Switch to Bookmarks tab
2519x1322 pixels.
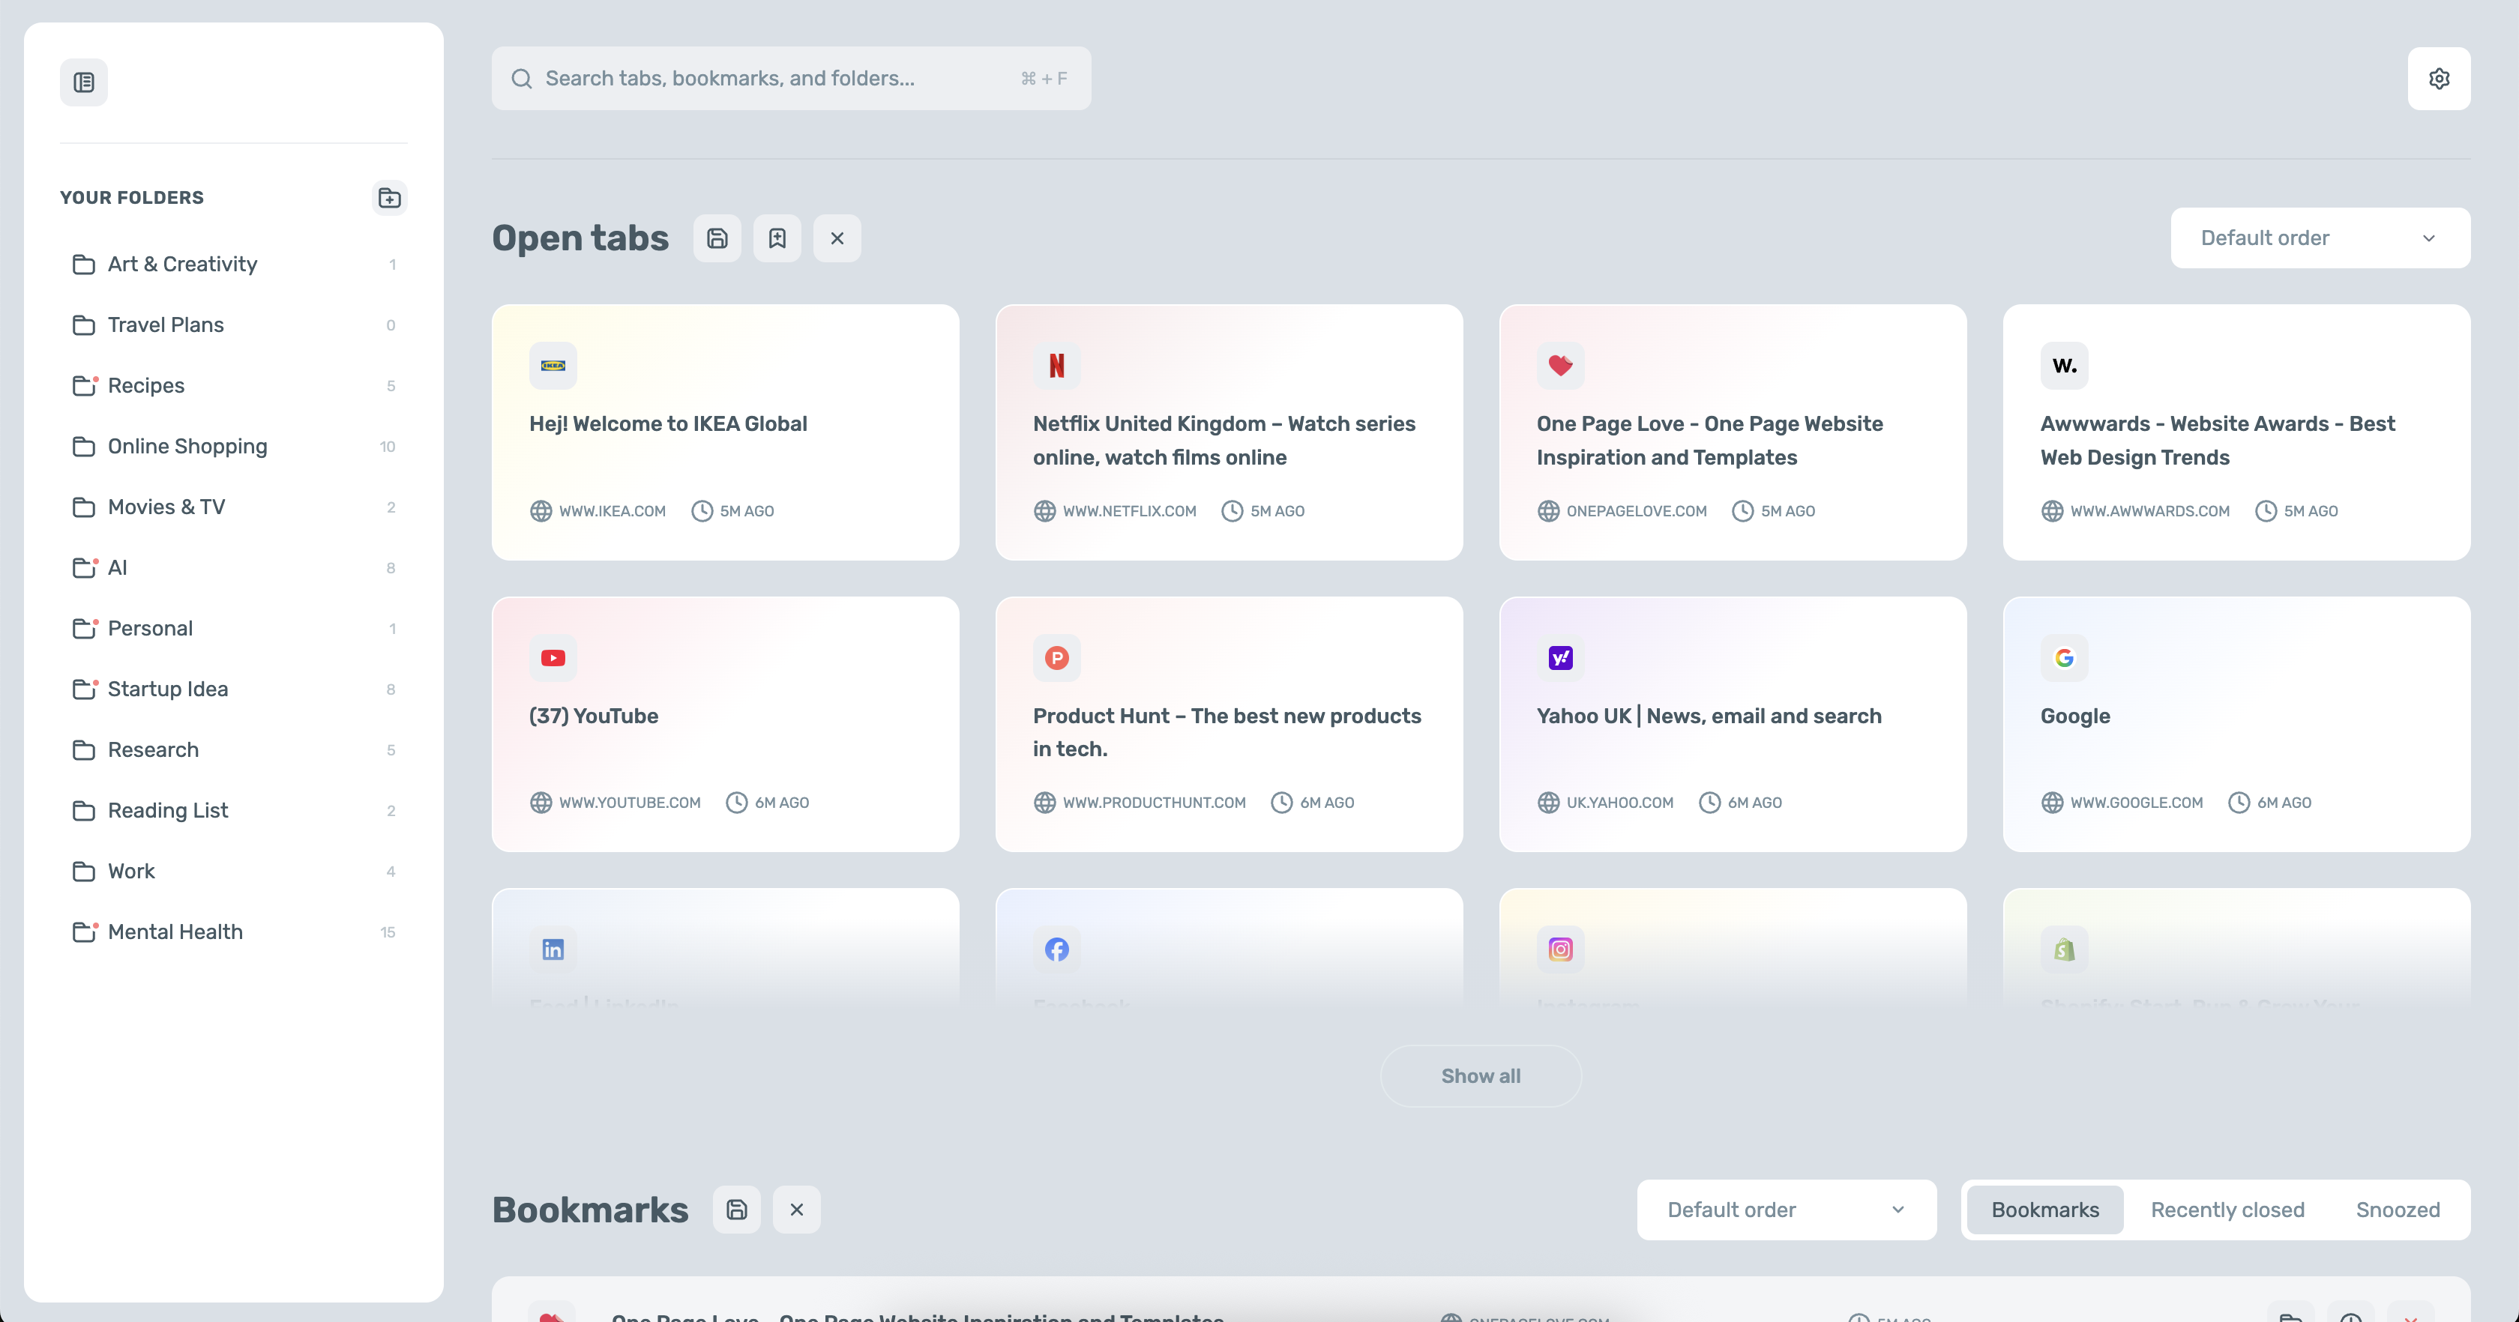click(2044, 1210)
